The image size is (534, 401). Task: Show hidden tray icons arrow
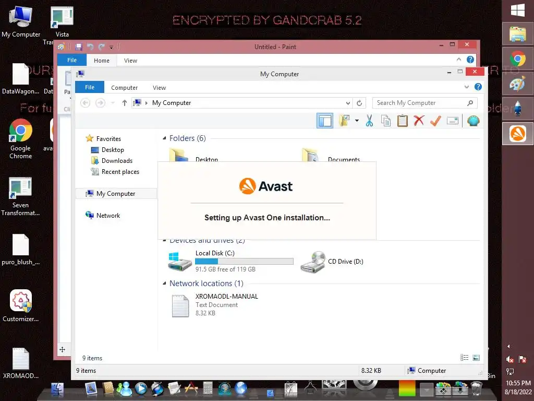pos(509,347)
